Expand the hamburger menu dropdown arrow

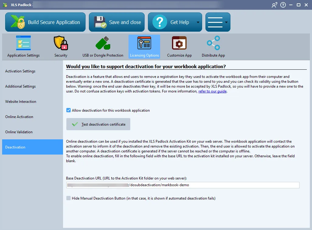coord(226,22)
